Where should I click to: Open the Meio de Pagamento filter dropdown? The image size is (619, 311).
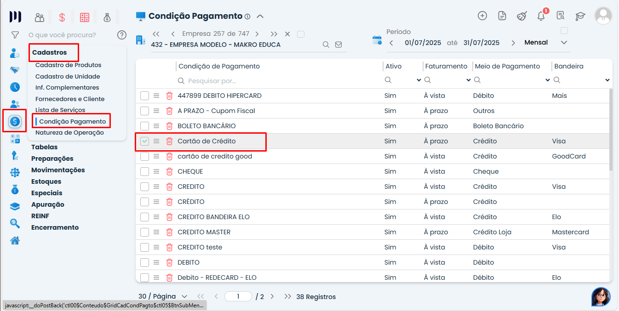click(547, 80)
